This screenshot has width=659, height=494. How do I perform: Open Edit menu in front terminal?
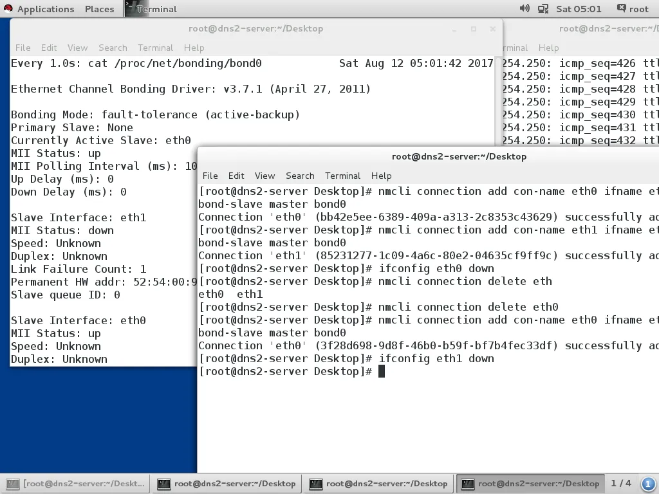[236, 176]
